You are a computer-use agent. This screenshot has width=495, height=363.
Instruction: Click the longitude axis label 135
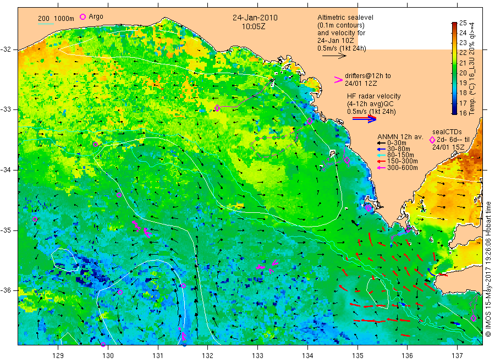click(x=358, y=356)
